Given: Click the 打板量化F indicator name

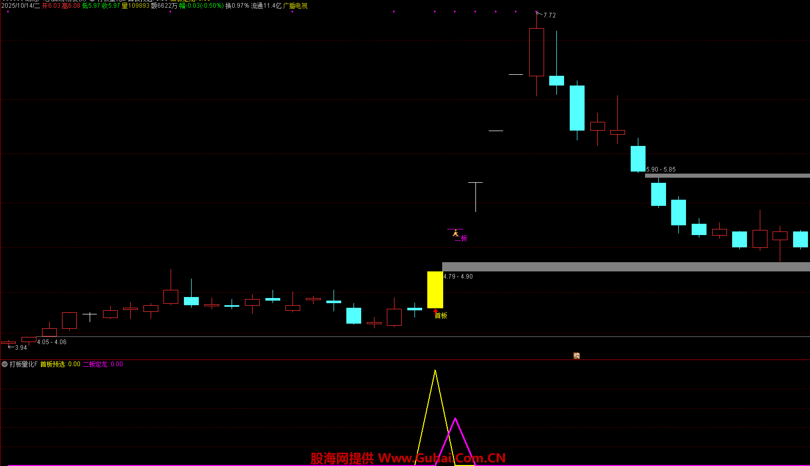Looking at the screenshot, I should pos(24,364).
